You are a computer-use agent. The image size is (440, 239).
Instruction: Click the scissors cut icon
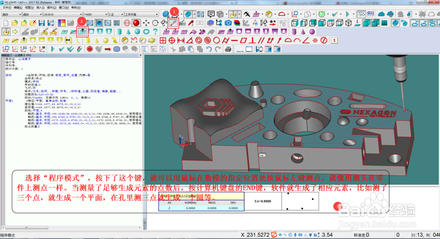[x=173, y=49]
